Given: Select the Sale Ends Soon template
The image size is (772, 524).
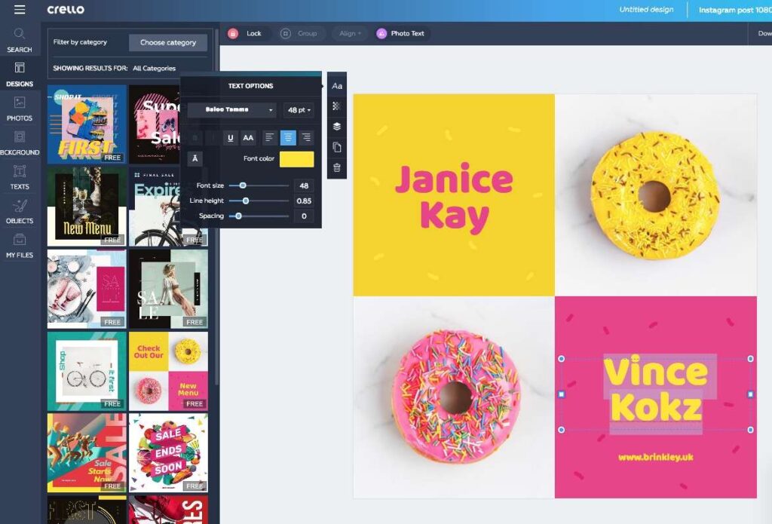Looking at the screenshot, I should (x=168, y=452).
